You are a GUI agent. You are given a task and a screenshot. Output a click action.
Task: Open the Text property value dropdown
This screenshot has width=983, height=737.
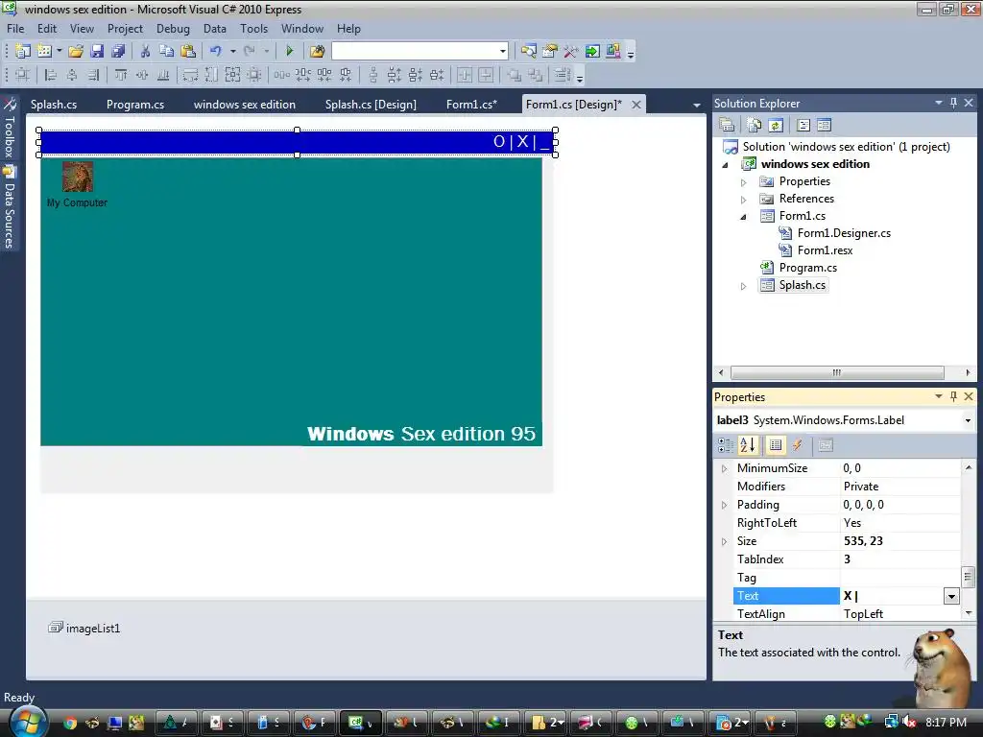[951, 596]
